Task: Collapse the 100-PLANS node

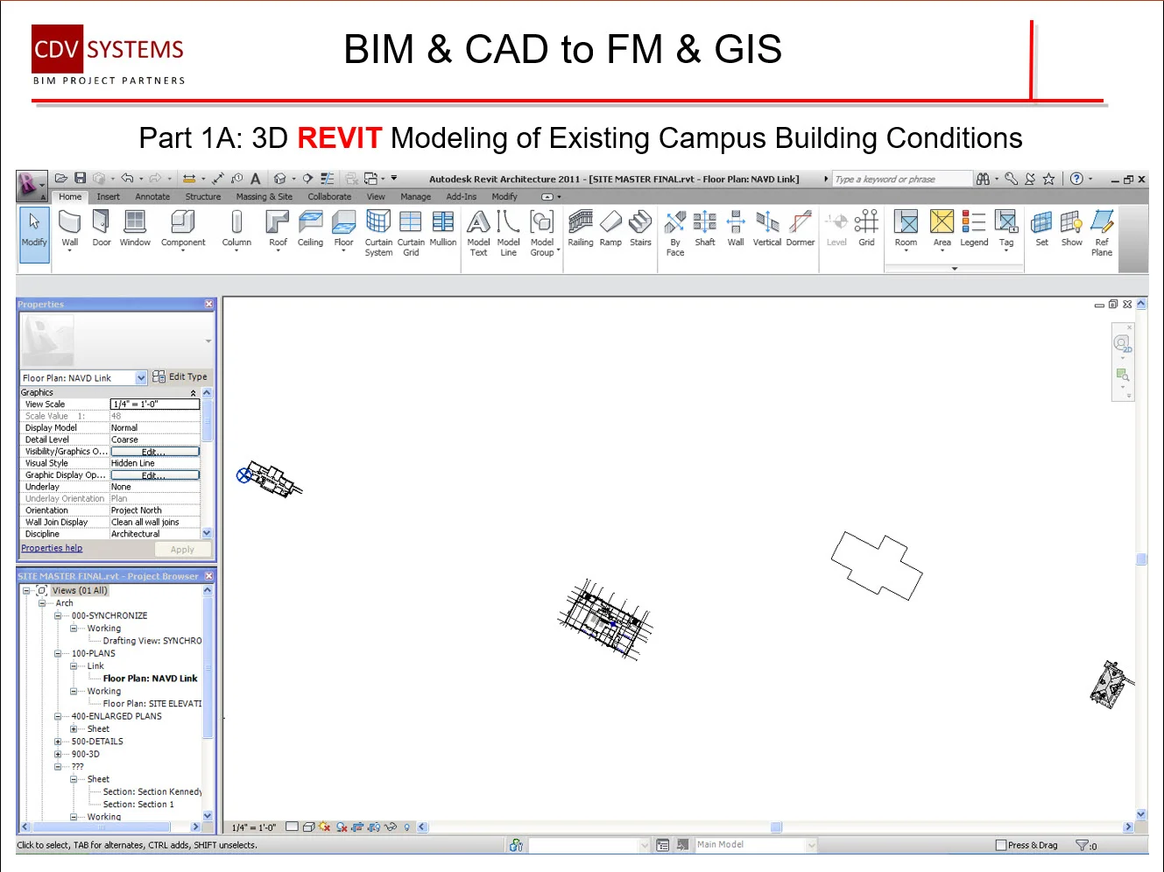Action: (58, 653)
